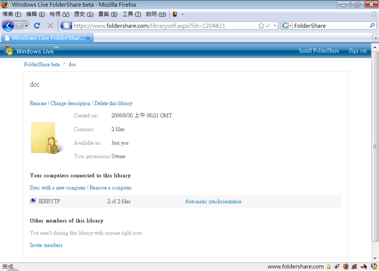379x271 pixels.
Task: Open the list all tabs dropdown
Action: 375,38
